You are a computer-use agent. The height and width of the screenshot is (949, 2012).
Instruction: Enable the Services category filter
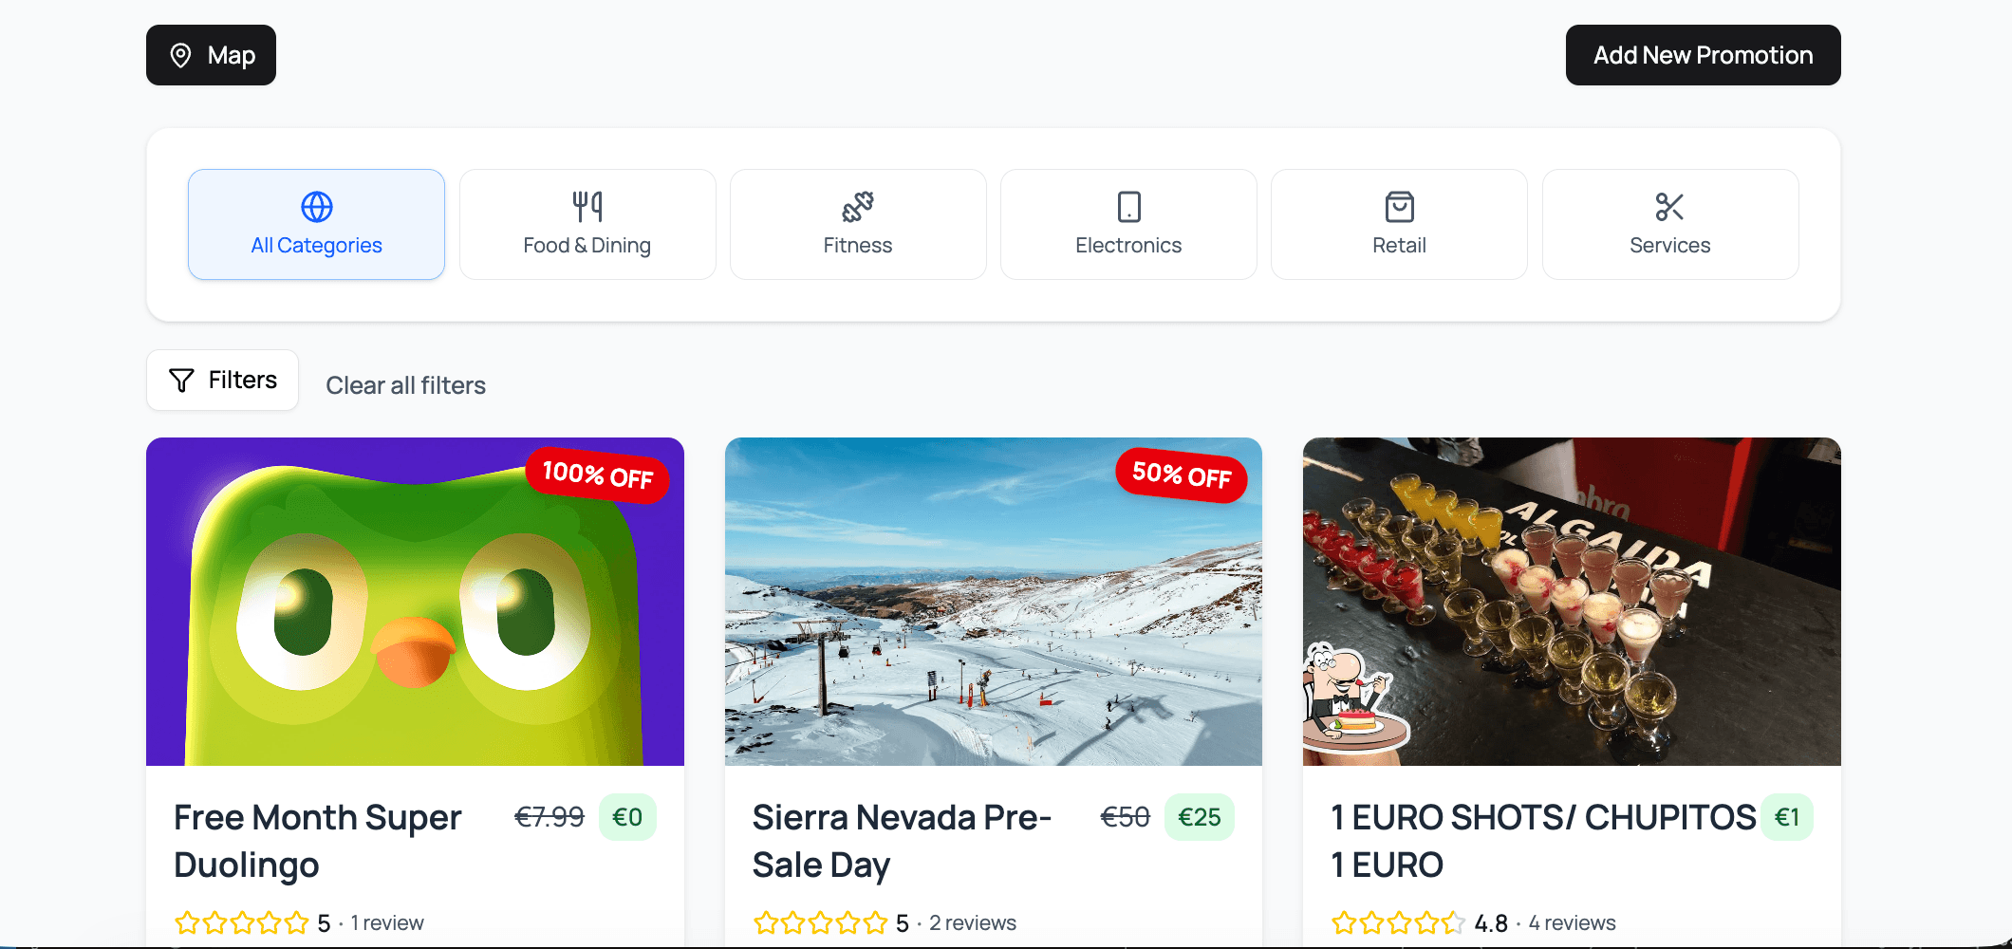[1668, 224]
